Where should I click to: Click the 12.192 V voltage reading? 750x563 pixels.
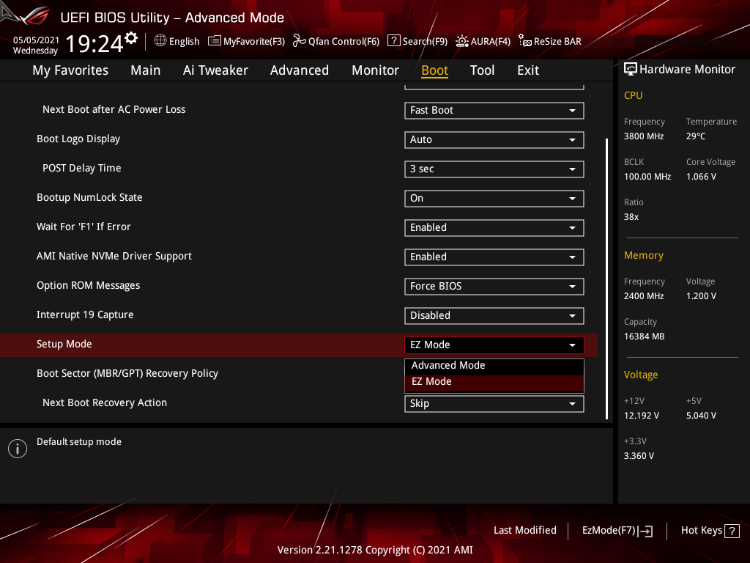tap(642, 416)
